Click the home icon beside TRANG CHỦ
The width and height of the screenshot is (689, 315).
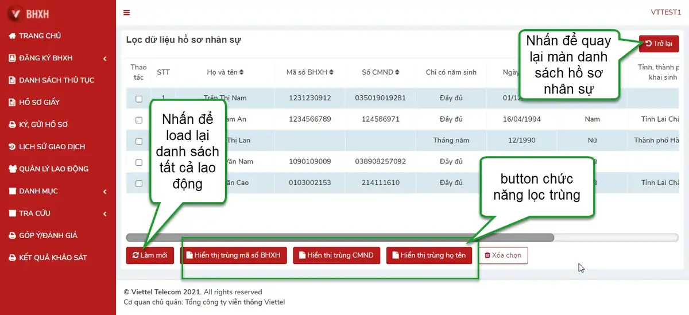click(x=11, y=36)
